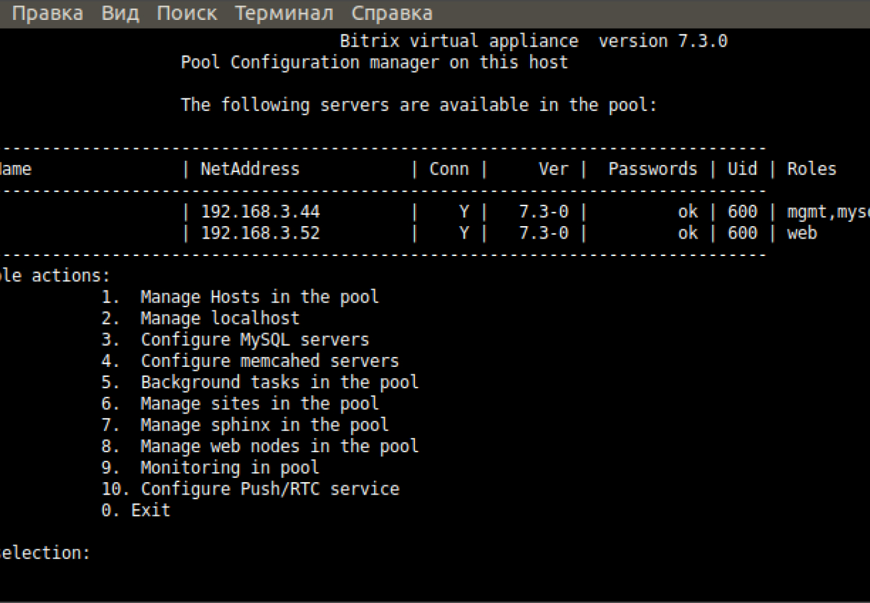The height and width of the screenshot is (603, 870).
Task: Click the NetAddress column header
Action: tap(250, 169)
